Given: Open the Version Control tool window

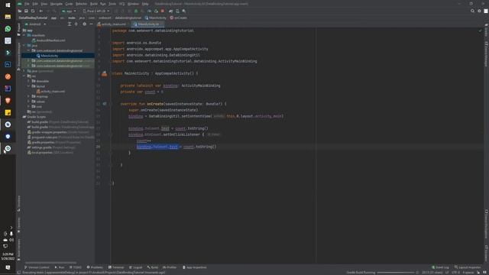Looking at the screenshot, I should pyautogui.click(x=37, y=267).
